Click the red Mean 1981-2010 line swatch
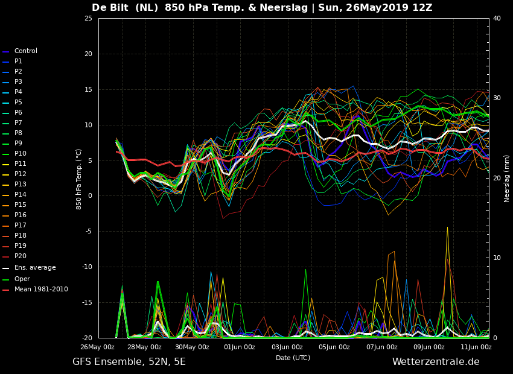 point(6,290)
